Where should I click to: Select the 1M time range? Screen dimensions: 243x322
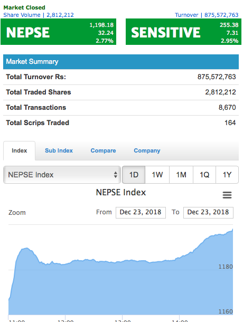(x=181, y=175)
